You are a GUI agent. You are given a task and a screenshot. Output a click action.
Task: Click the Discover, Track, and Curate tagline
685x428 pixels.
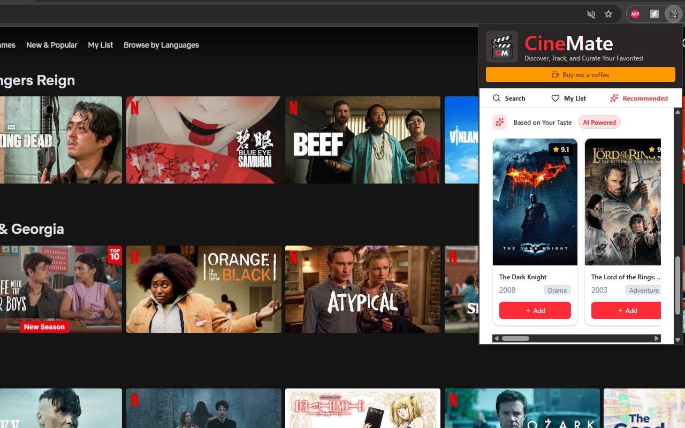(x=584, y=58)
